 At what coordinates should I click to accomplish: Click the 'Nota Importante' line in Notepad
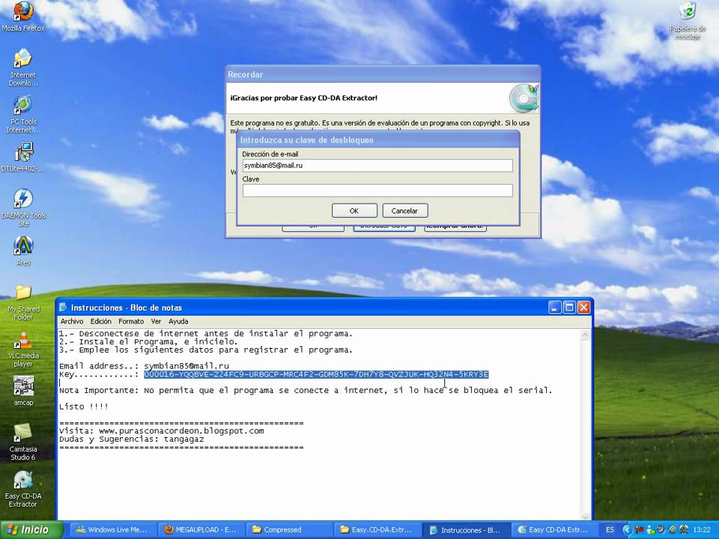[x=306, y=391]
